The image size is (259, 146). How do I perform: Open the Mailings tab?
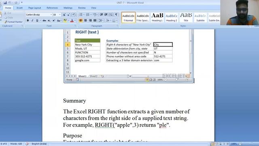(68, 8)
